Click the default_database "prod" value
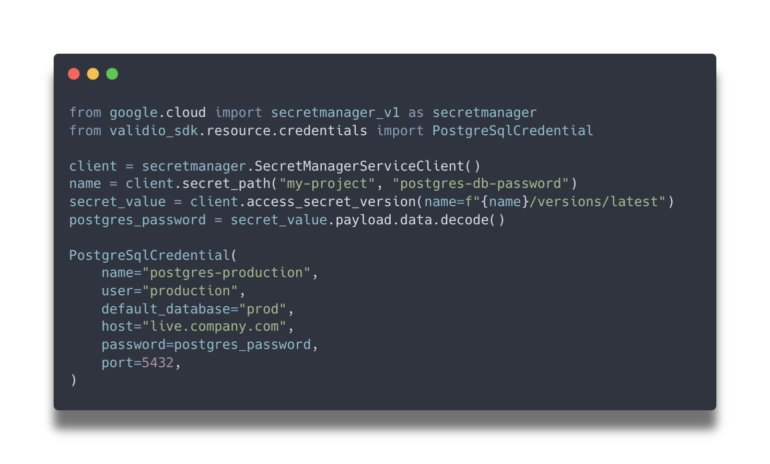This screenshot has width=770, height=464. [263, 309]
